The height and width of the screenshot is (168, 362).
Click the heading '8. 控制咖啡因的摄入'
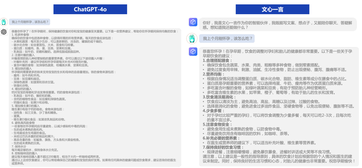click(25, 153)
